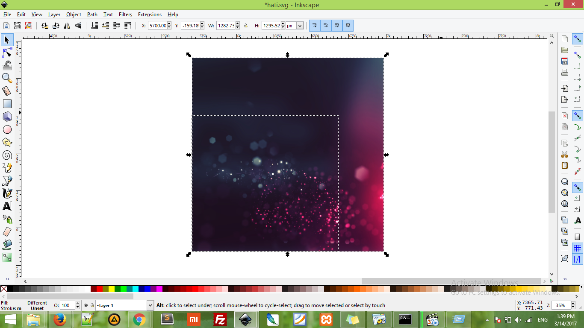Flip selection vertically
The height and width of the screenshot is (328, 584).
point(78,26)
